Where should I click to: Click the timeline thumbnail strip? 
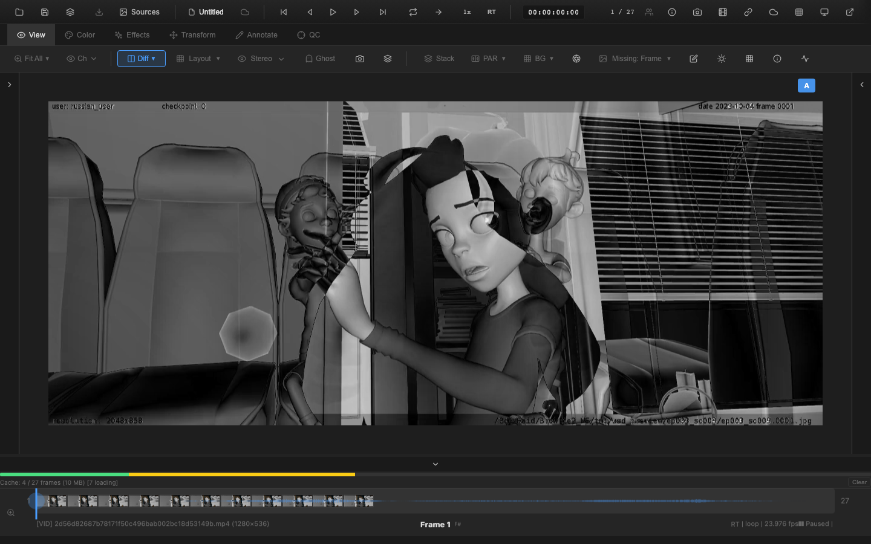206,501
